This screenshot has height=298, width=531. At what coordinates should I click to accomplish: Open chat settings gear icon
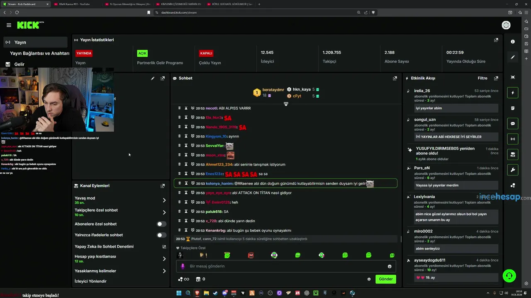tap(369, 279)
